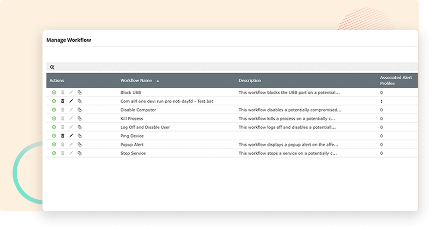Image resolution: width=432 pixels, height=229 pixels.
Task: Click description 'This workflow displays a popup alert...'
Action: [289, 144]
